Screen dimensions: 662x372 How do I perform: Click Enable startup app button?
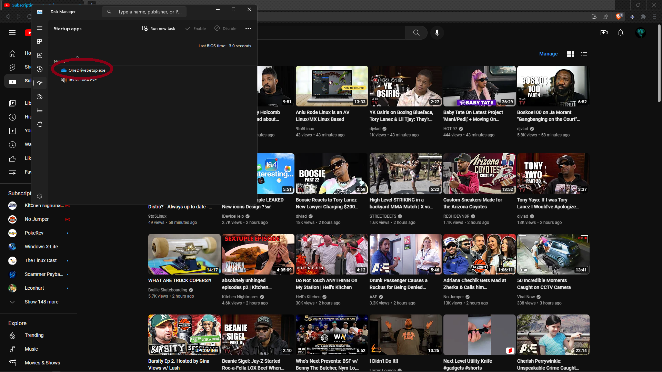point(195,29)
